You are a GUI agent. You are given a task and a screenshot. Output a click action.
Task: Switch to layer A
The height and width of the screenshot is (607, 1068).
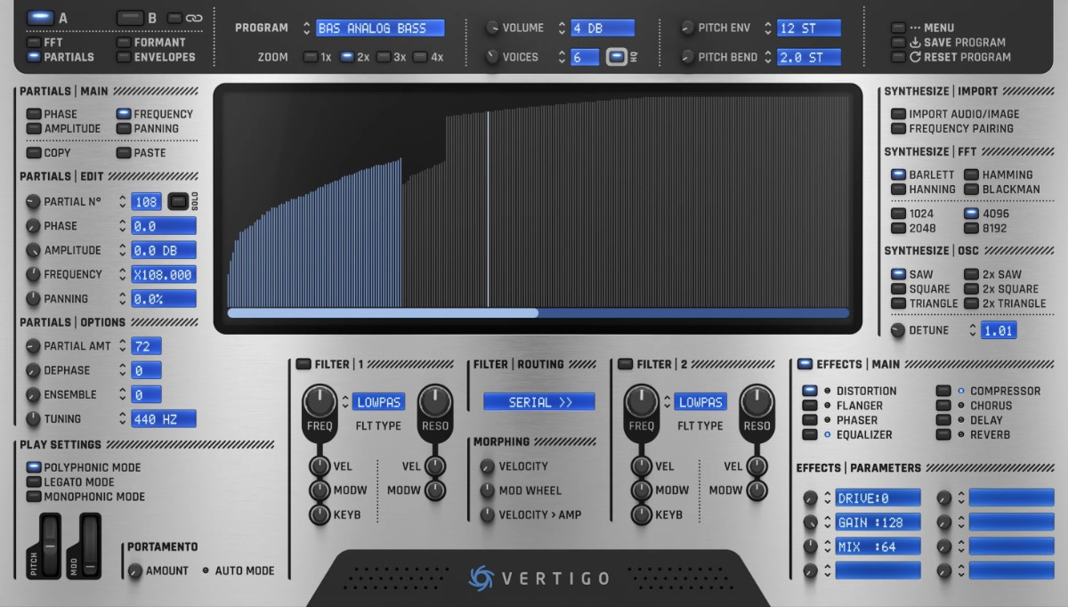click(39, 17)
